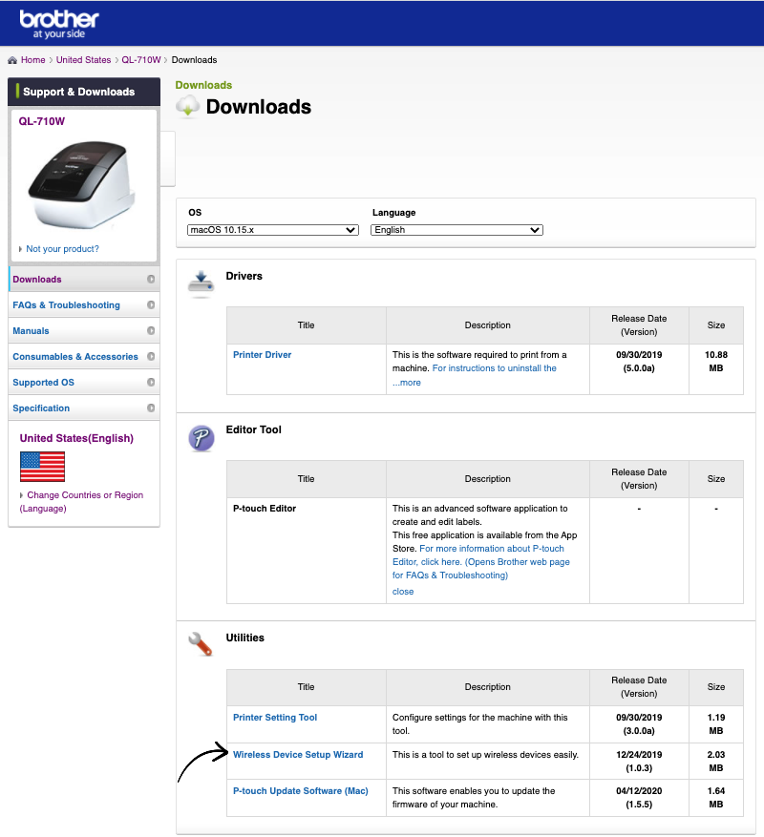The image size is (764, 837).
Task: Click the Downloads cloud icon beside the heading
Action: click(188, 107)
